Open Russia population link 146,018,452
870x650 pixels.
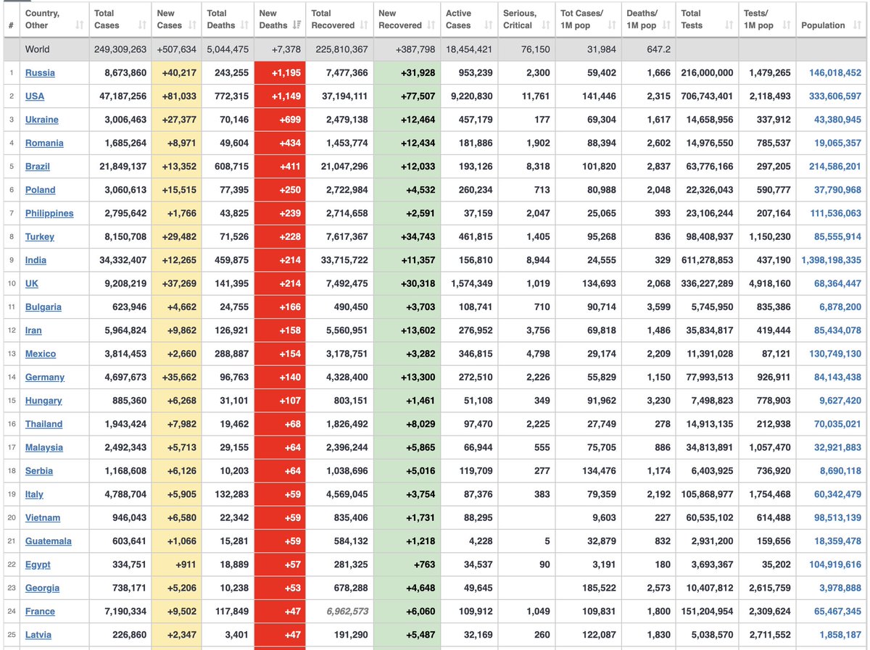(835, 73)
